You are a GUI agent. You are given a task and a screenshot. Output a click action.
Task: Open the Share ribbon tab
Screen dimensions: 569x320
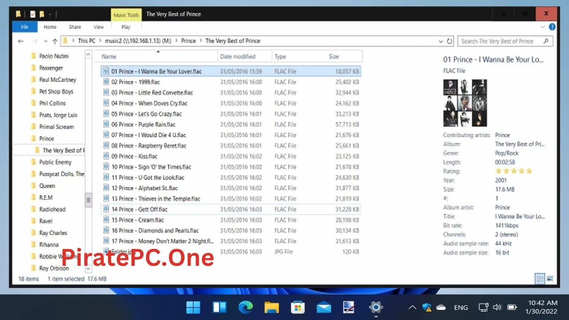coord(75,27)
